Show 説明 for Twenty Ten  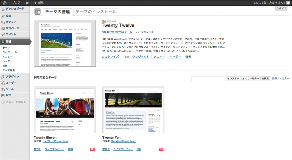(x=139, y=149)
